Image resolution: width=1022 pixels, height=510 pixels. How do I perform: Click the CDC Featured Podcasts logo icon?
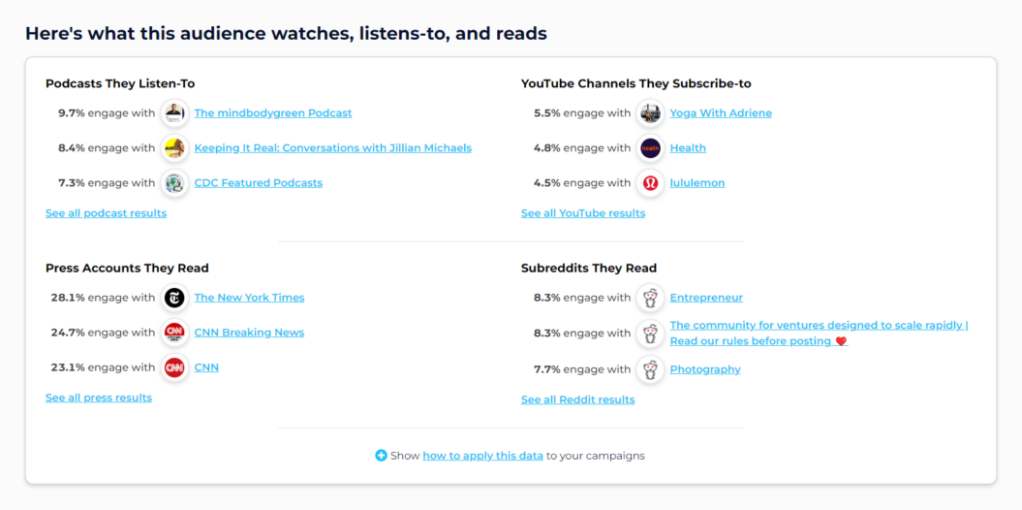coord(174,183)
